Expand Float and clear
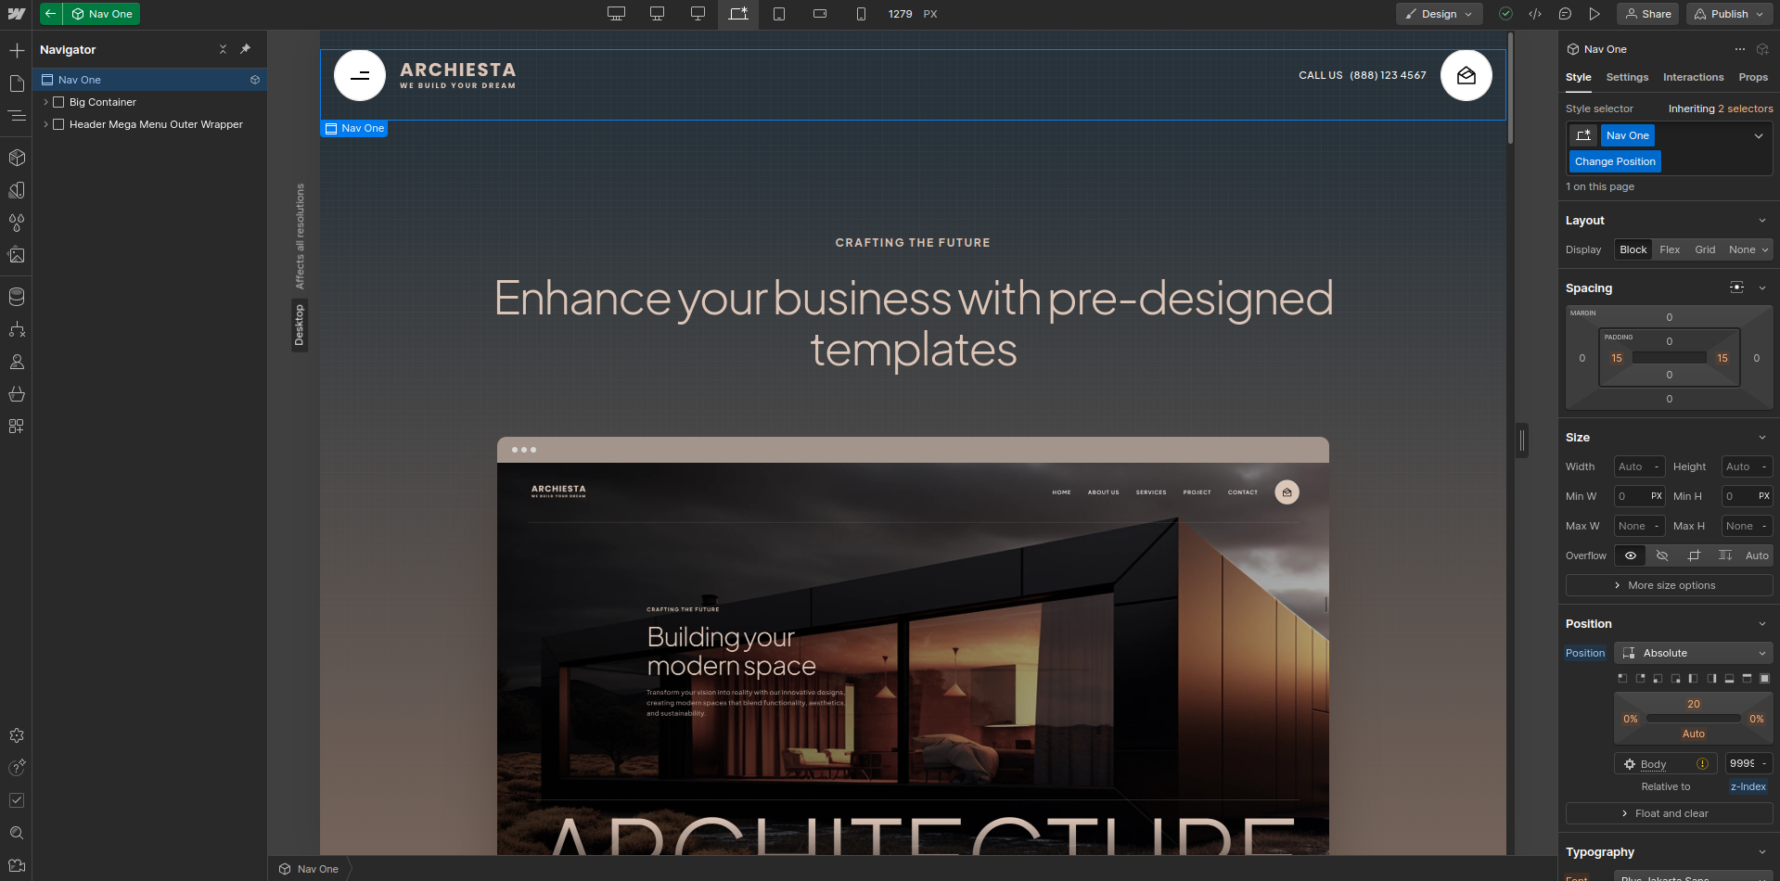Image resolution: width=1780 pixels, height=881 pixels. (x=1669, y=813)
